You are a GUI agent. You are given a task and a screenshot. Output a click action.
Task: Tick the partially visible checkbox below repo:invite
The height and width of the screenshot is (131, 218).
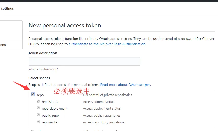(x=33, y=130)
